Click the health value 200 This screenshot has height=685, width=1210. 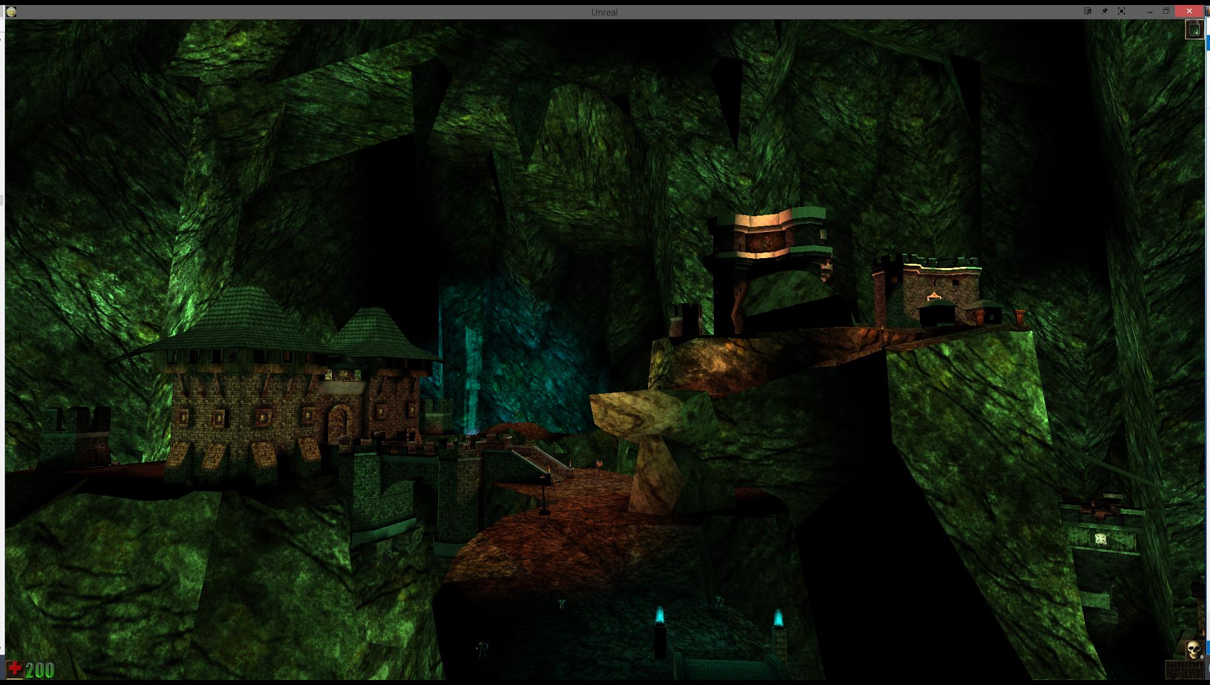coord(40,671)
